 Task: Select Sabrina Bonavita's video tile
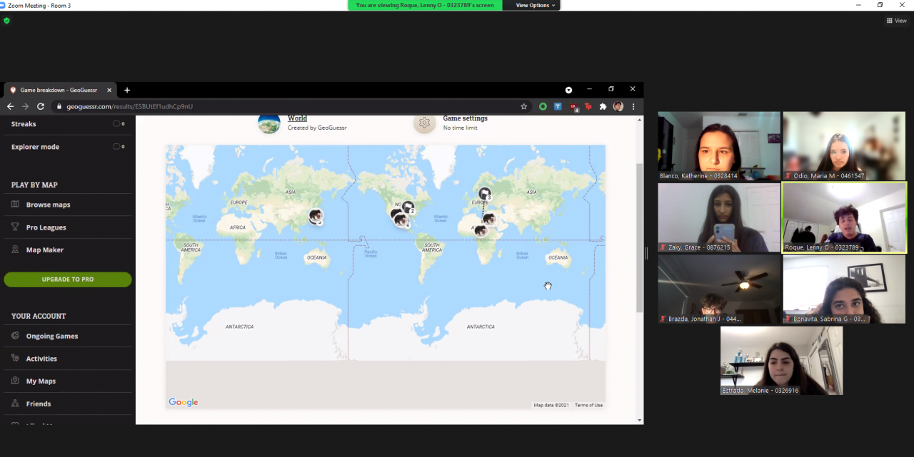(x=844, y=289)
